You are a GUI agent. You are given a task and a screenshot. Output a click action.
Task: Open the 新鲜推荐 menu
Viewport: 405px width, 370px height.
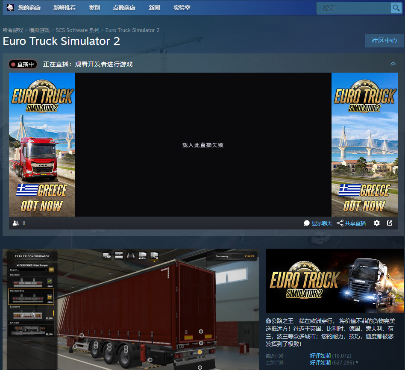coord(65,8)
